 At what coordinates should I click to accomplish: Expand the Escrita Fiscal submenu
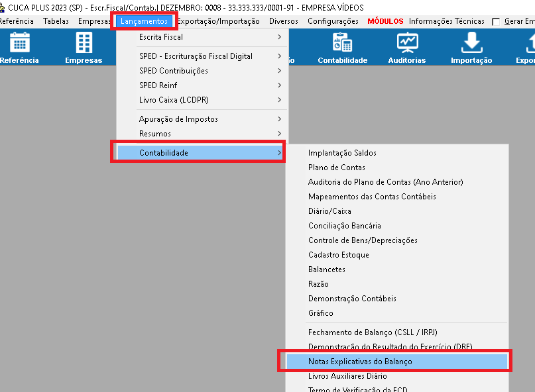(x=202, y=37)
